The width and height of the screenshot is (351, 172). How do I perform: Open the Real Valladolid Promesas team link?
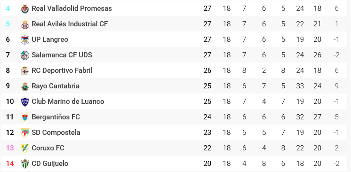pyautogui.click(x=72, y=8)
